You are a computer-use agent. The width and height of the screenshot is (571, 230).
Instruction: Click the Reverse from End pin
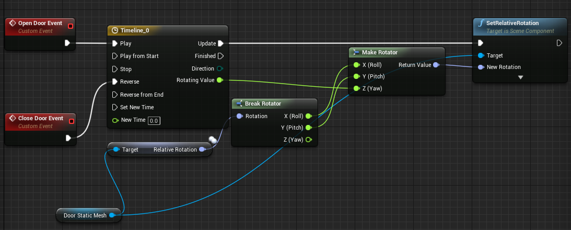[115, 95]
